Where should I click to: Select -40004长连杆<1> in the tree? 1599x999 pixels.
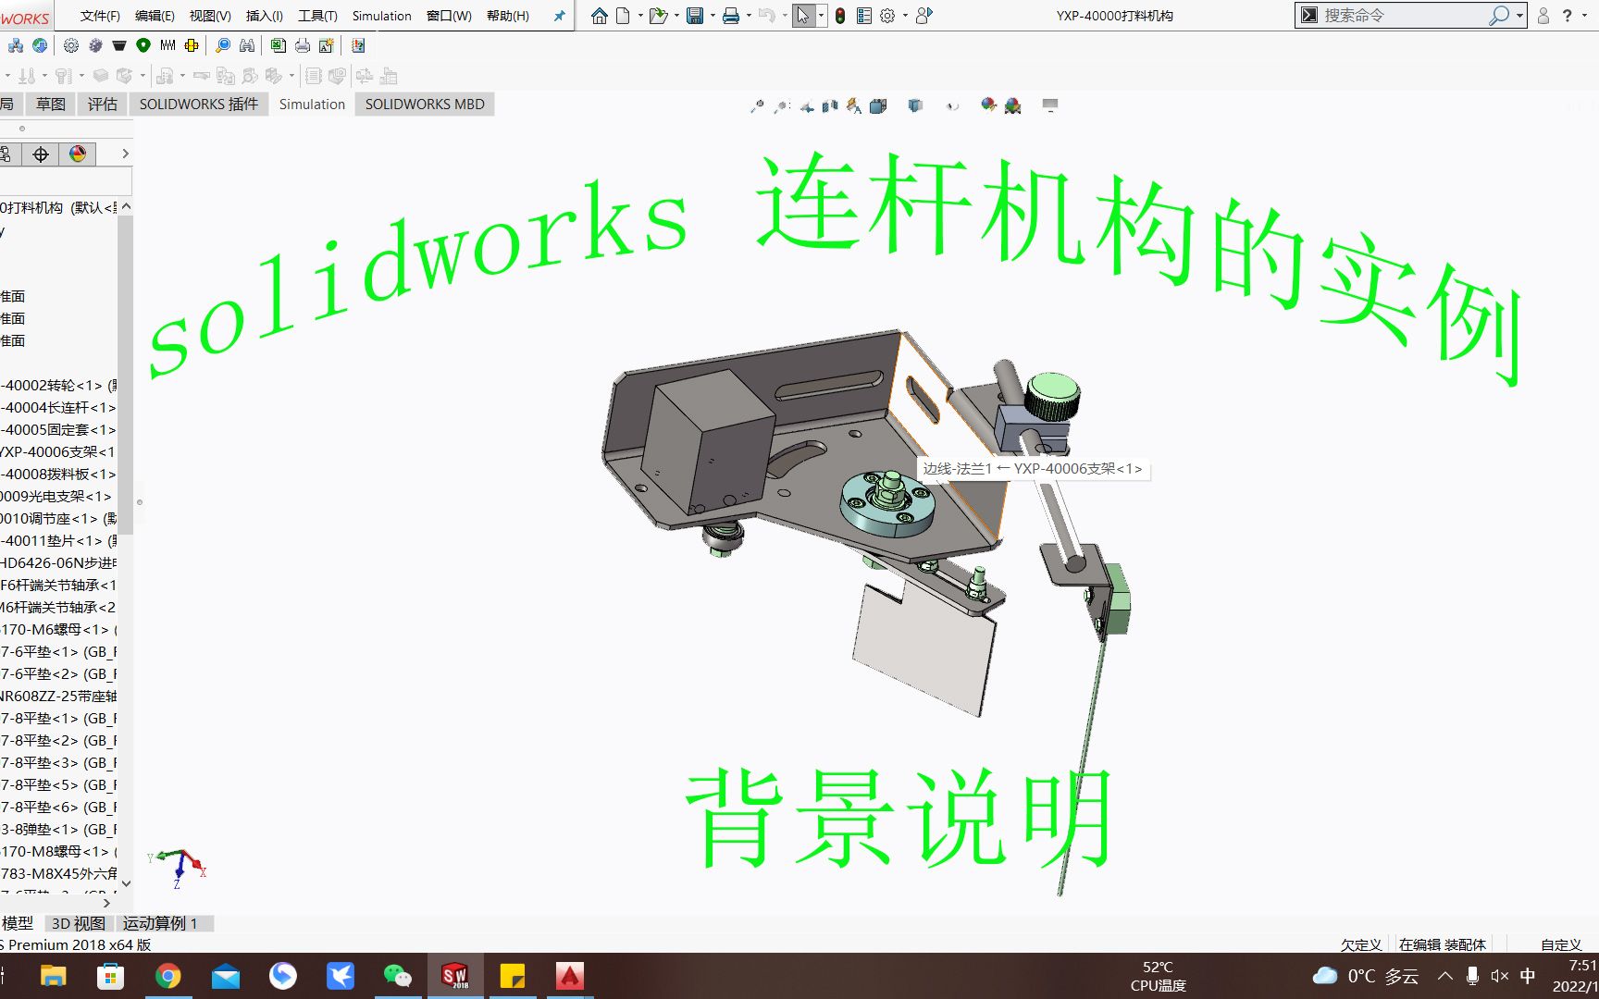pyautogui.click(x=59, y=407)
